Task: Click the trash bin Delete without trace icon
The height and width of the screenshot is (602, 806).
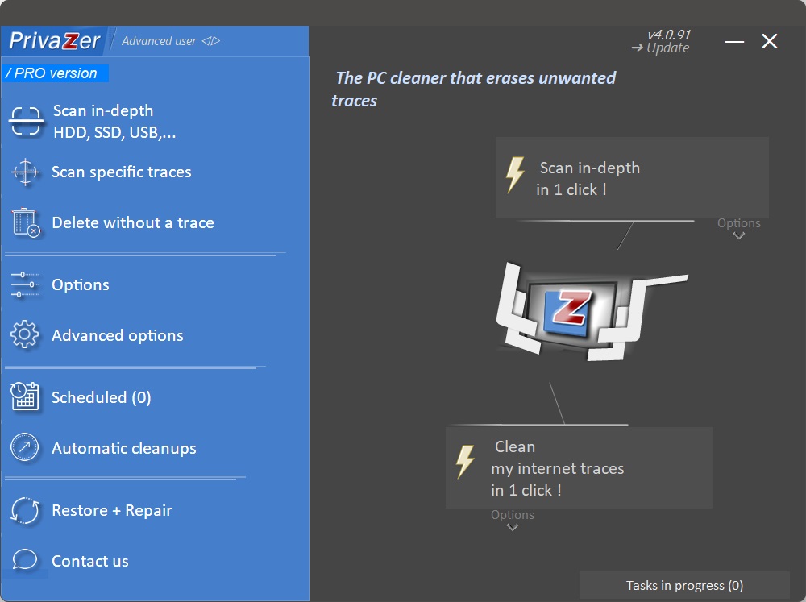Action: tap(26, 222)
